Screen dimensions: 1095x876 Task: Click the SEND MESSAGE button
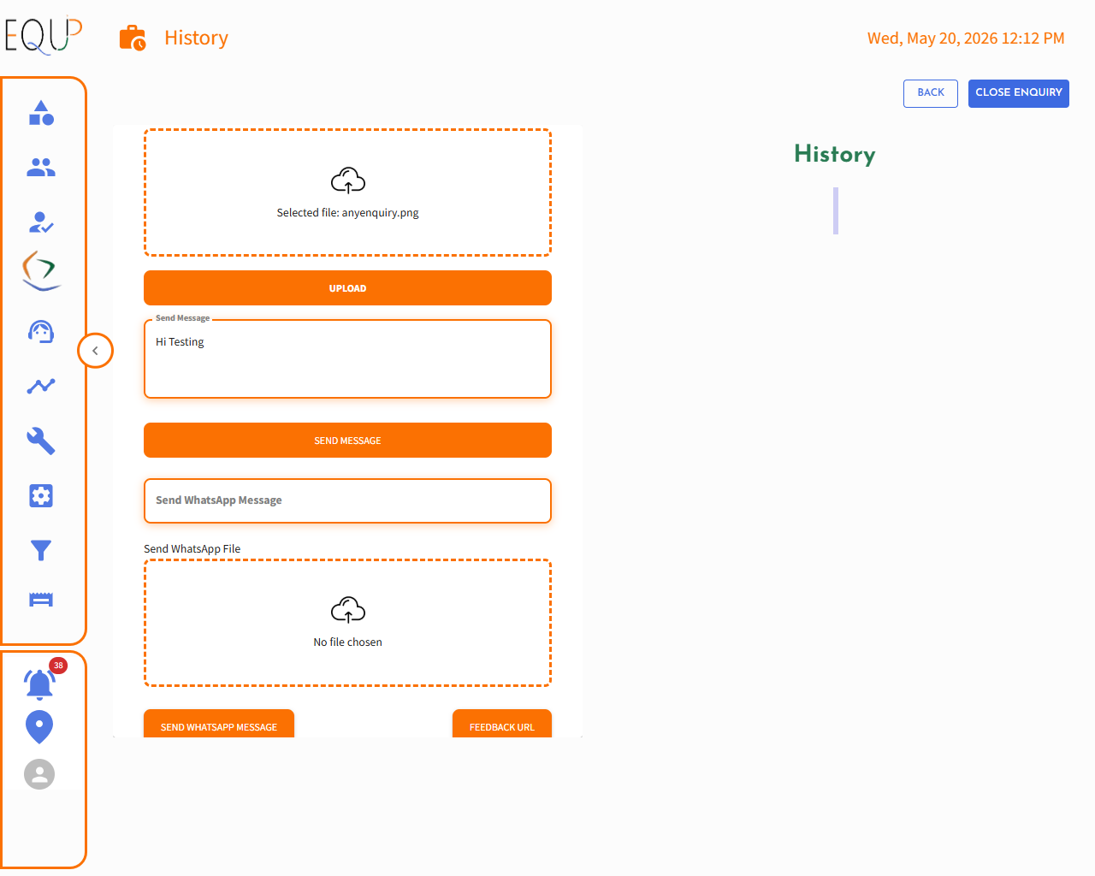coord(347,441)
